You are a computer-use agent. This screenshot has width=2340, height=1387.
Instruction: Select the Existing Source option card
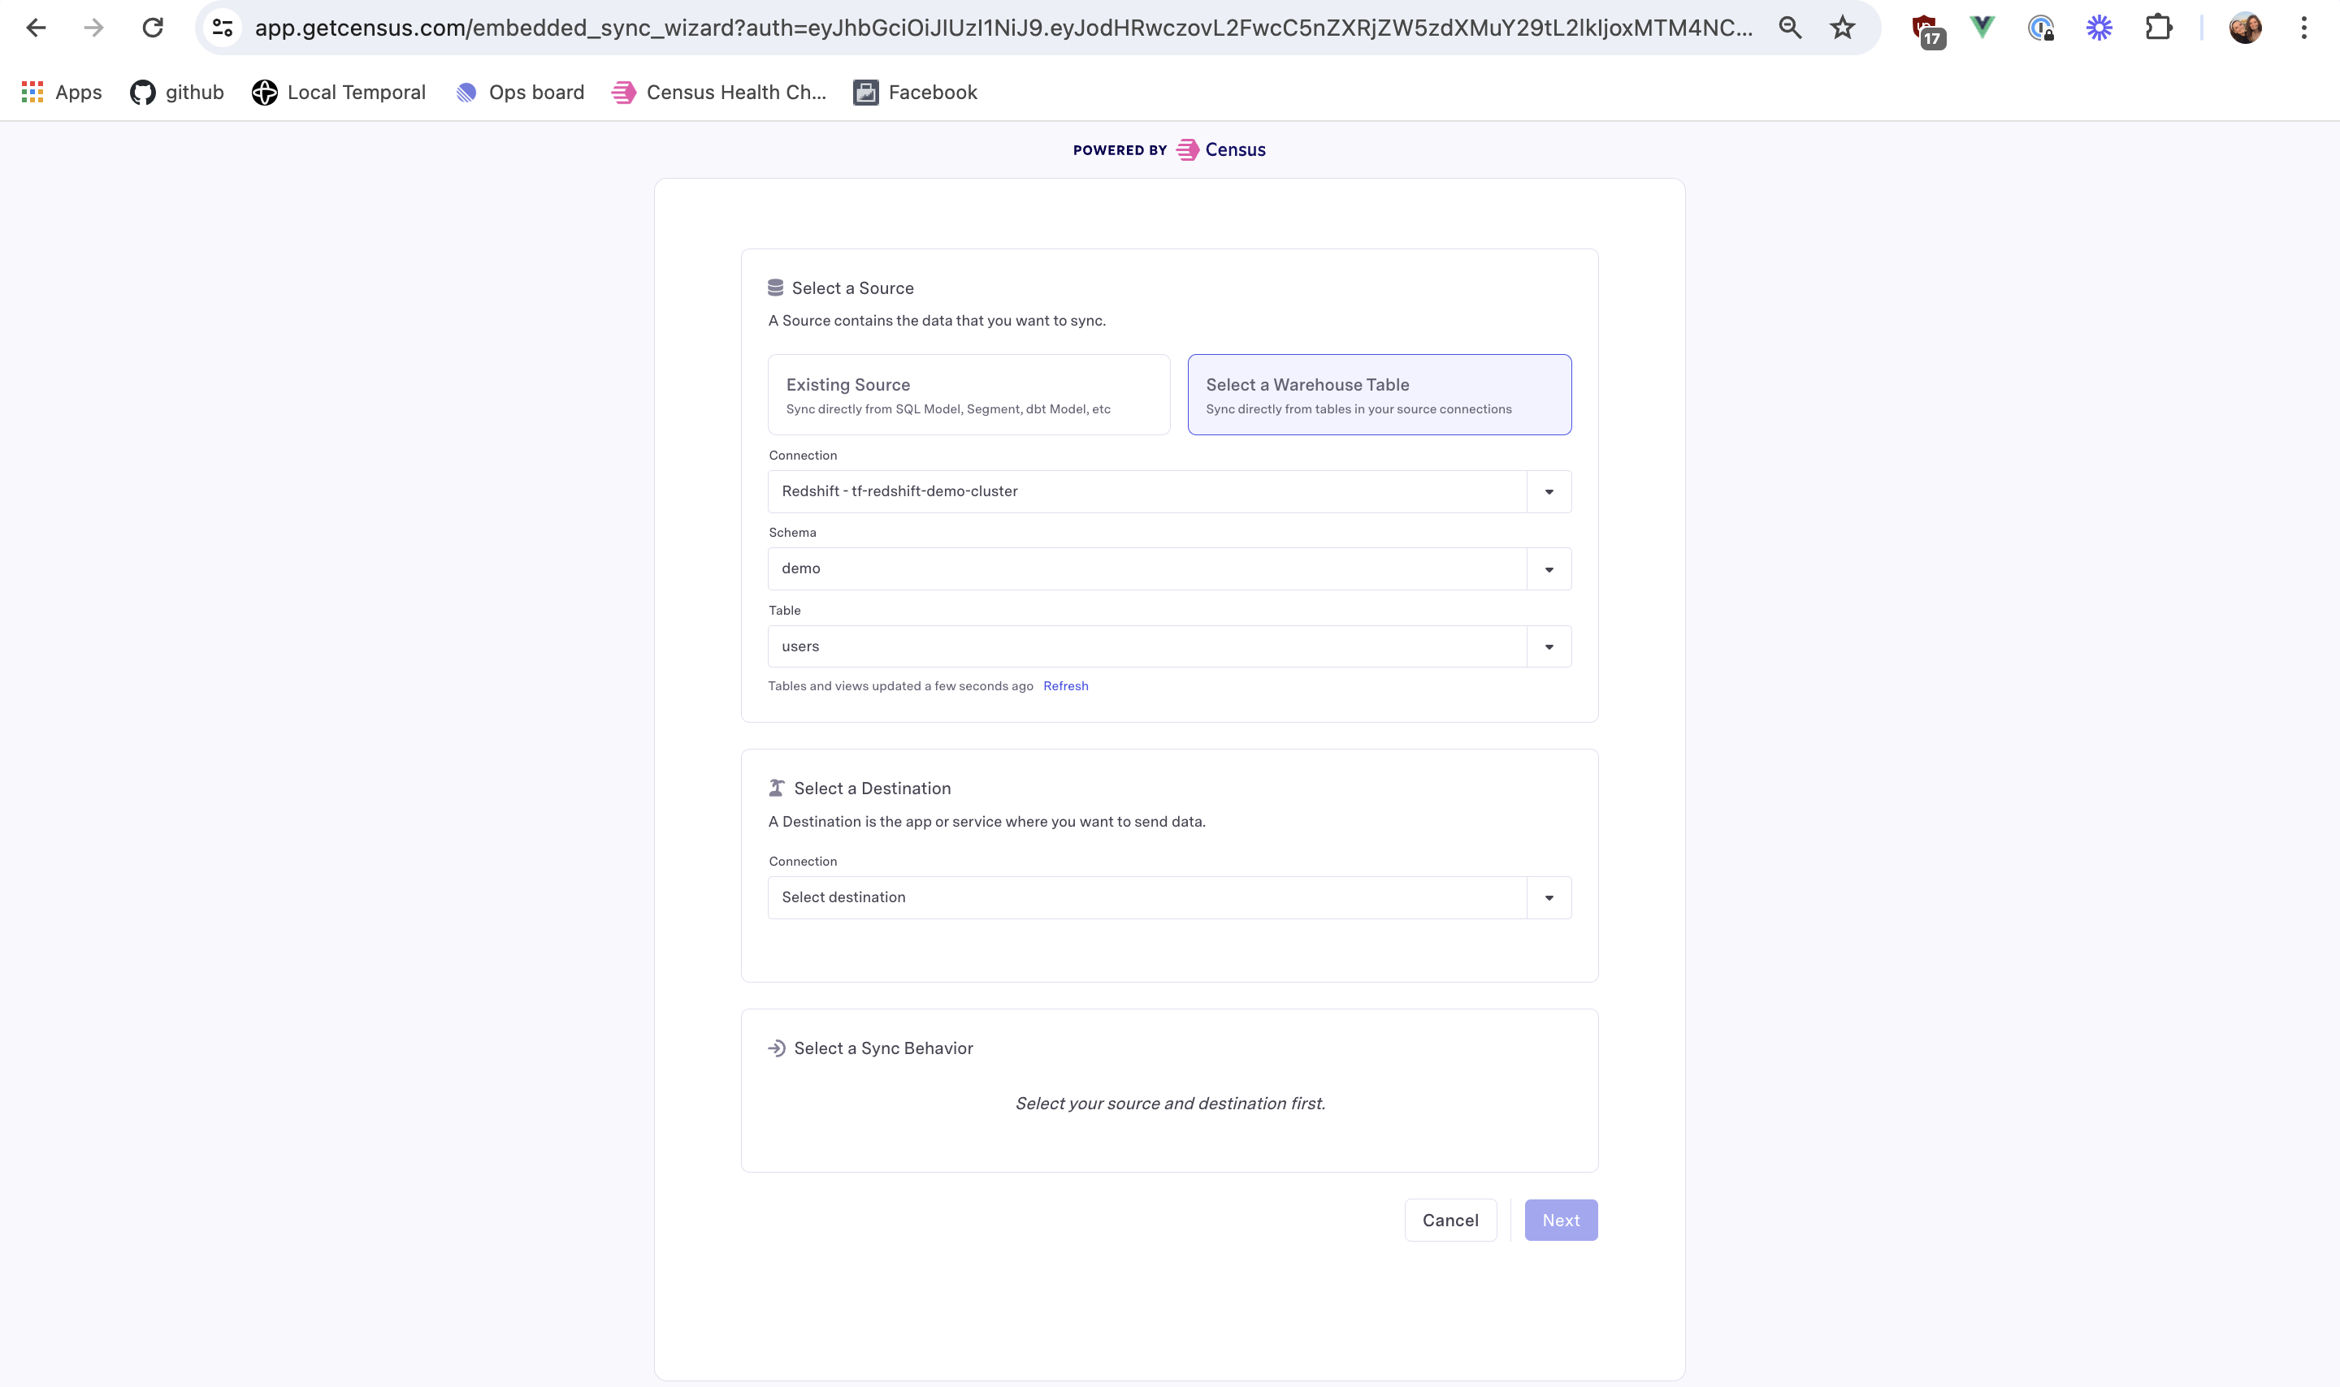click(x=968, y=395)
